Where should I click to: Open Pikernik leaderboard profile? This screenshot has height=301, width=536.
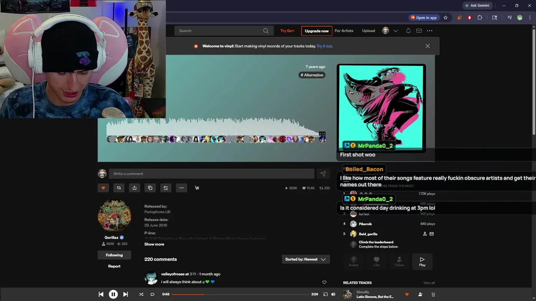coord(365,224)
